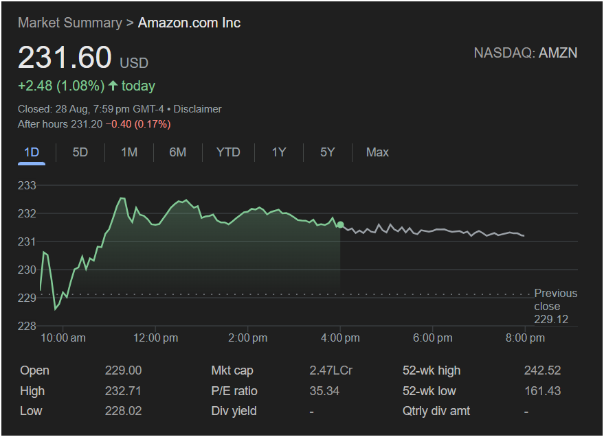Click the Market Summary breadcrumb link
Viewport: 604px width, 437px height.
click(x=69, y=23)
